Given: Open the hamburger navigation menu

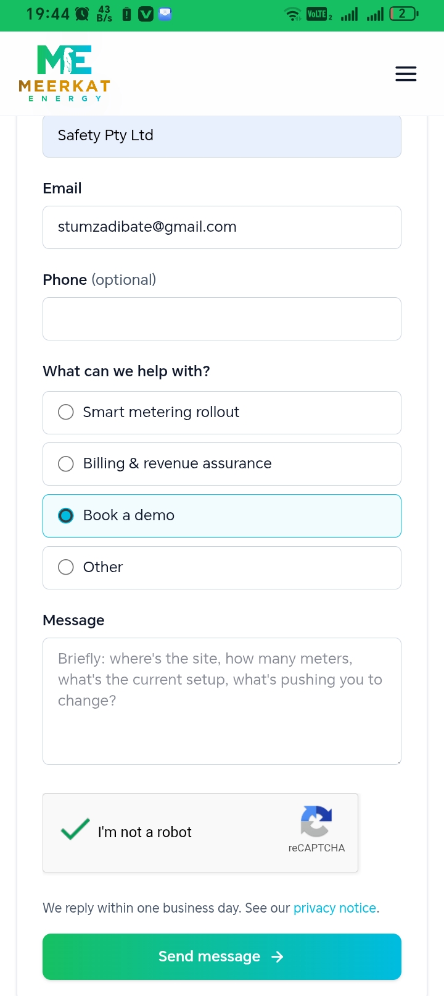Looking at the screenshot, I should pyautogui.click(x=406, y=74).
